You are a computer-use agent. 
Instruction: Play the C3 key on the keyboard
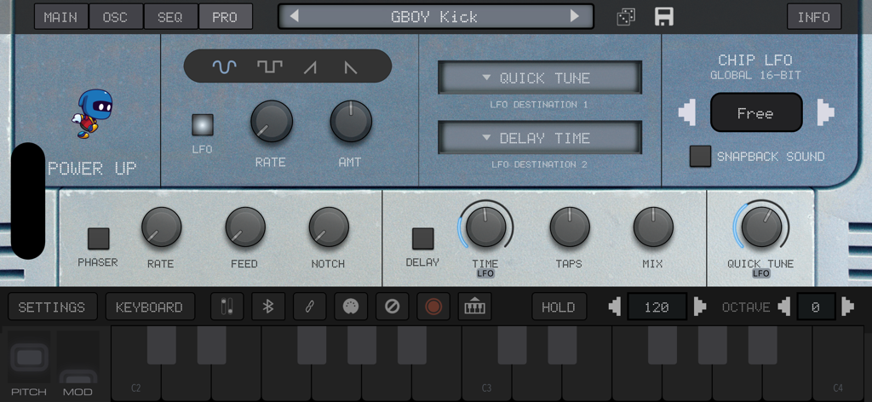click(486, 381)
